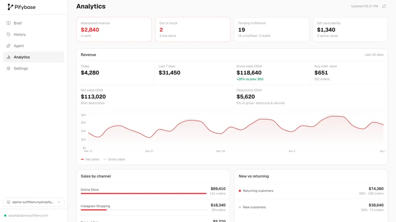Viewport: 396px width, 222px height.
Task: Click the Pifybase logo icon
Action: (x=10, y=7)
